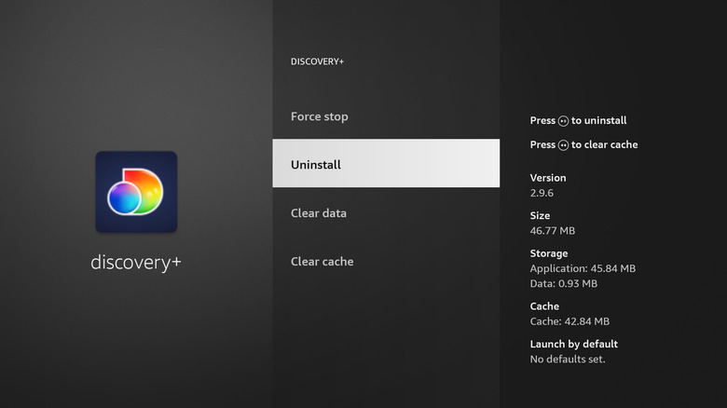Click the remote button icon beside 'to uninstall'
Viewport: 727px width, 408px height.
point(563,121)
